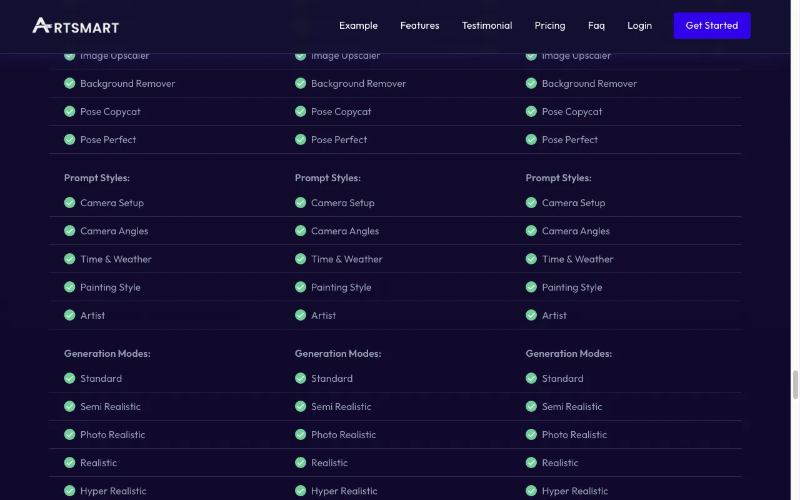800x500 pixels.
Task: Click checkmark beside Pose Copycat in left column
Action: [69, 111]
